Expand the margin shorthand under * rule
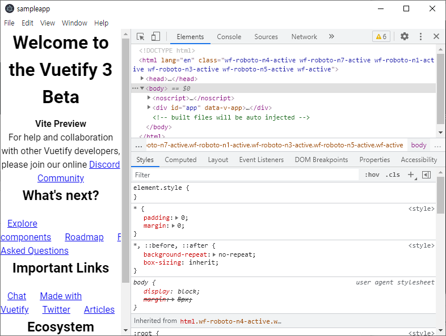Viewport: 446px width, 336px height. tap(173, 226)
